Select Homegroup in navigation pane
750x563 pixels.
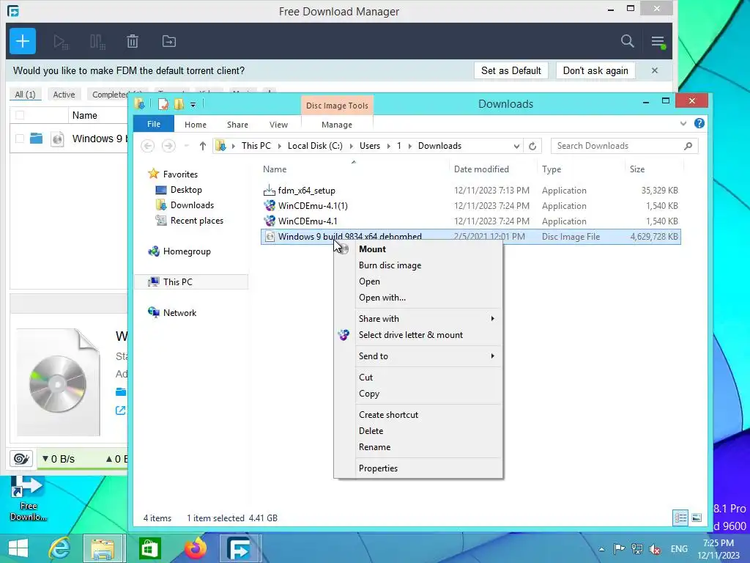[187, 251]
